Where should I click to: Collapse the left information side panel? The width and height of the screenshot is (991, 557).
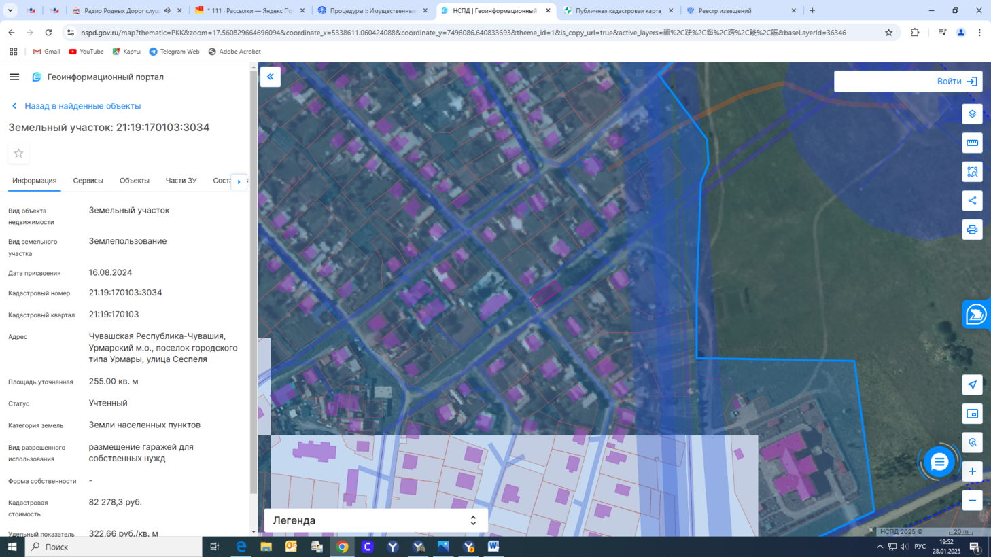(271, 77)
